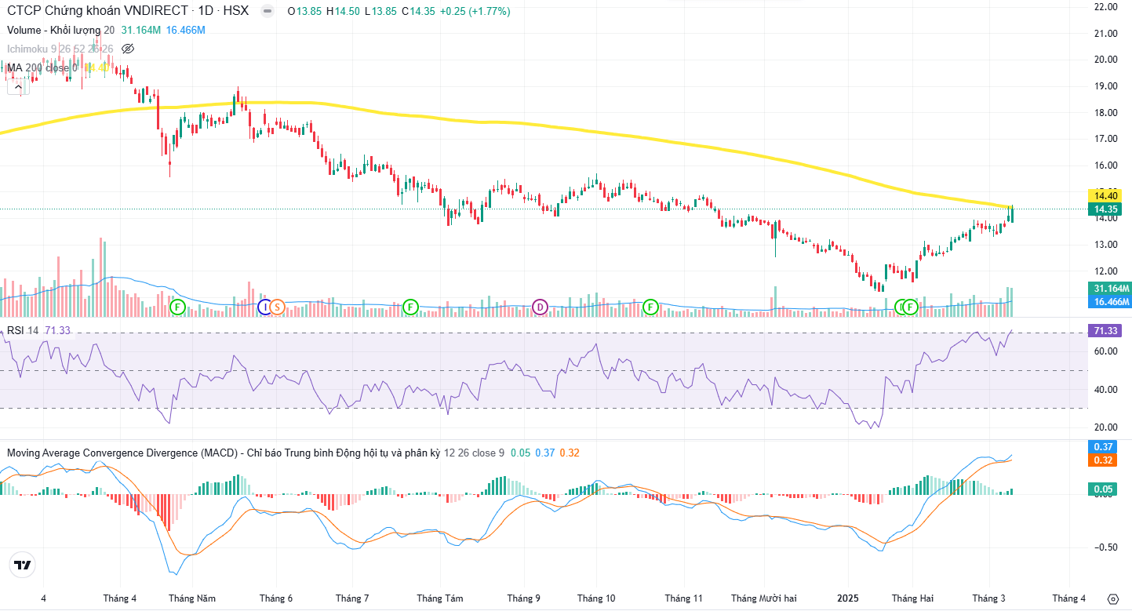Click the Tháng 10 time axis label
The image size is (1132, 611).
596,598
